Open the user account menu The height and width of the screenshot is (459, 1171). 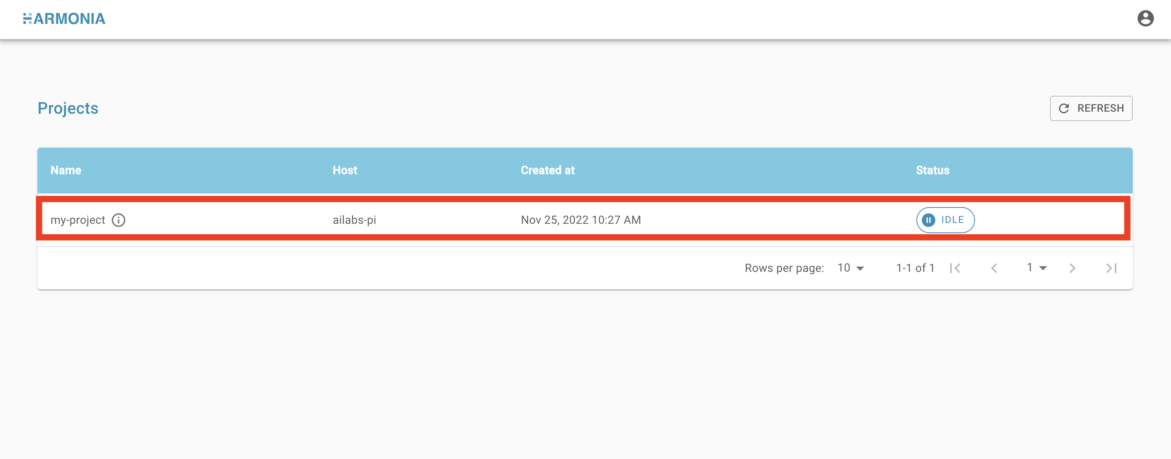tap(1145, 19)
